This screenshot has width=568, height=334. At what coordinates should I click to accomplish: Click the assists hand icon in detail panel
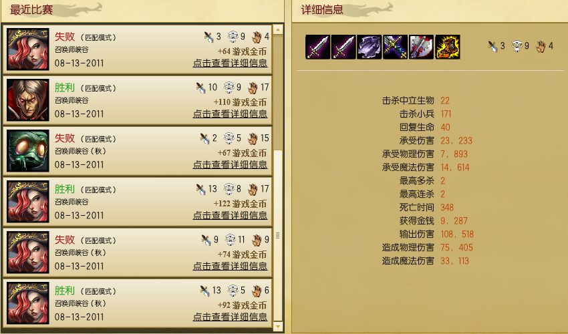pyautogui.click(x=541, y=46)
